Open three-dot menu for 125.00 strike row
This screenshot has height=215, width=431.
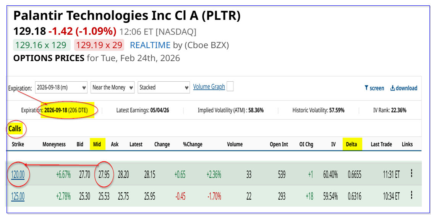tap(412, 195)
